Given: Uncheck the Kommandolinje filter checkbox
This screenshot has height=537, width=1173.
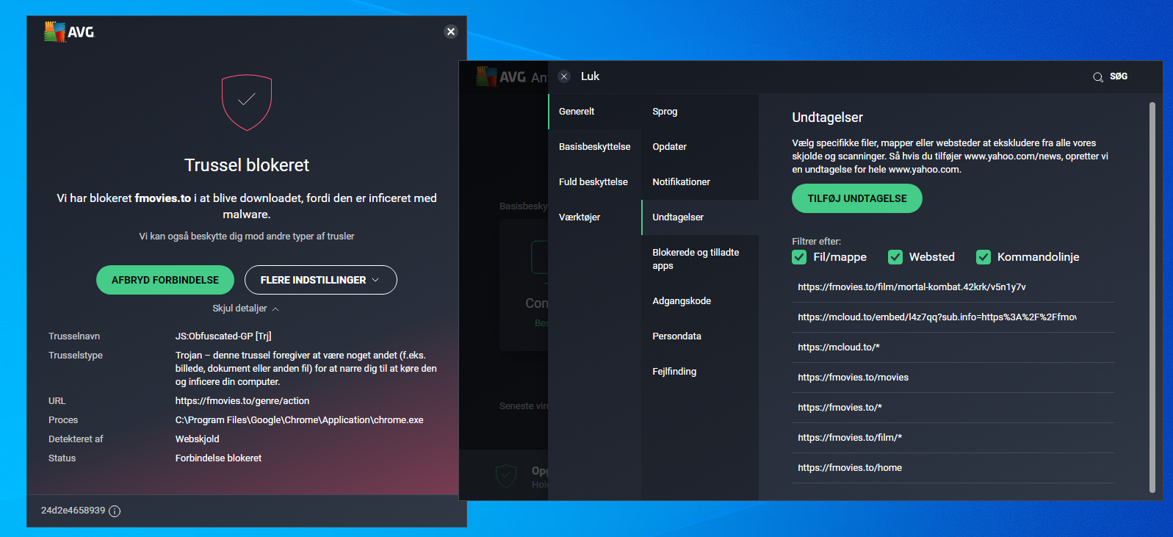Looking at the screenshot, I should tap(983, 257).
